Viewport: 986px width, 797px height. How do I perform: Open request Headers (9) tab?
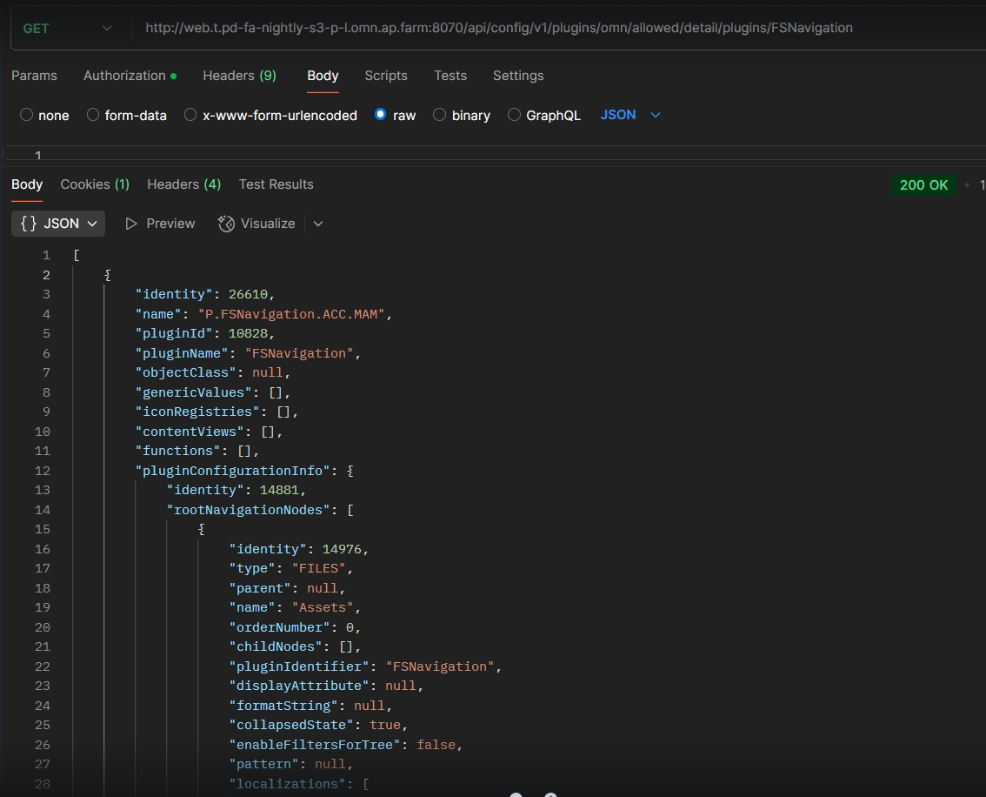pos(239,76)
